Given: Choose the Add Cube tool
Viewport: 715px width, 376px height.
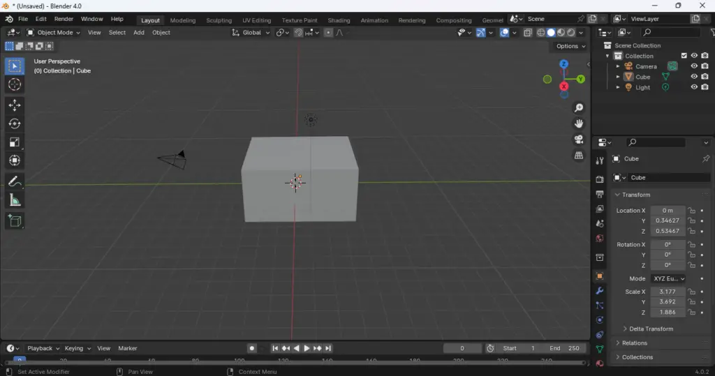Looking at the screenshot, I should point(15,221).
